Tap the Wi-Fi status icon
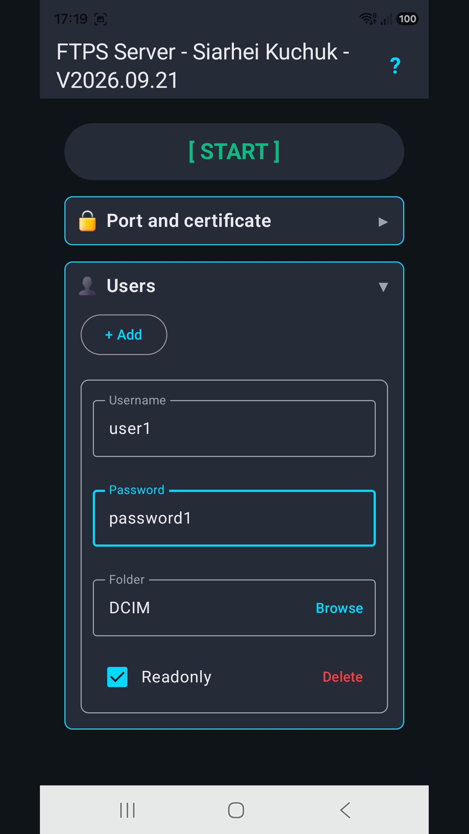 click(368, 18)
